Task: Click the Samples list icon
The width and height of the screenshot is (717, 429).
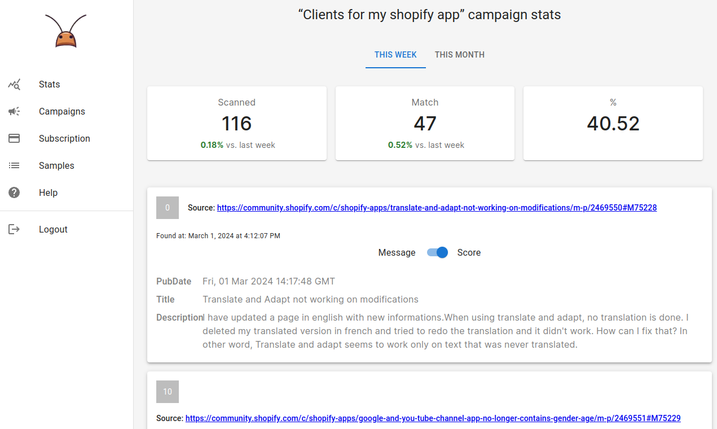Action: tap(14, 166)
